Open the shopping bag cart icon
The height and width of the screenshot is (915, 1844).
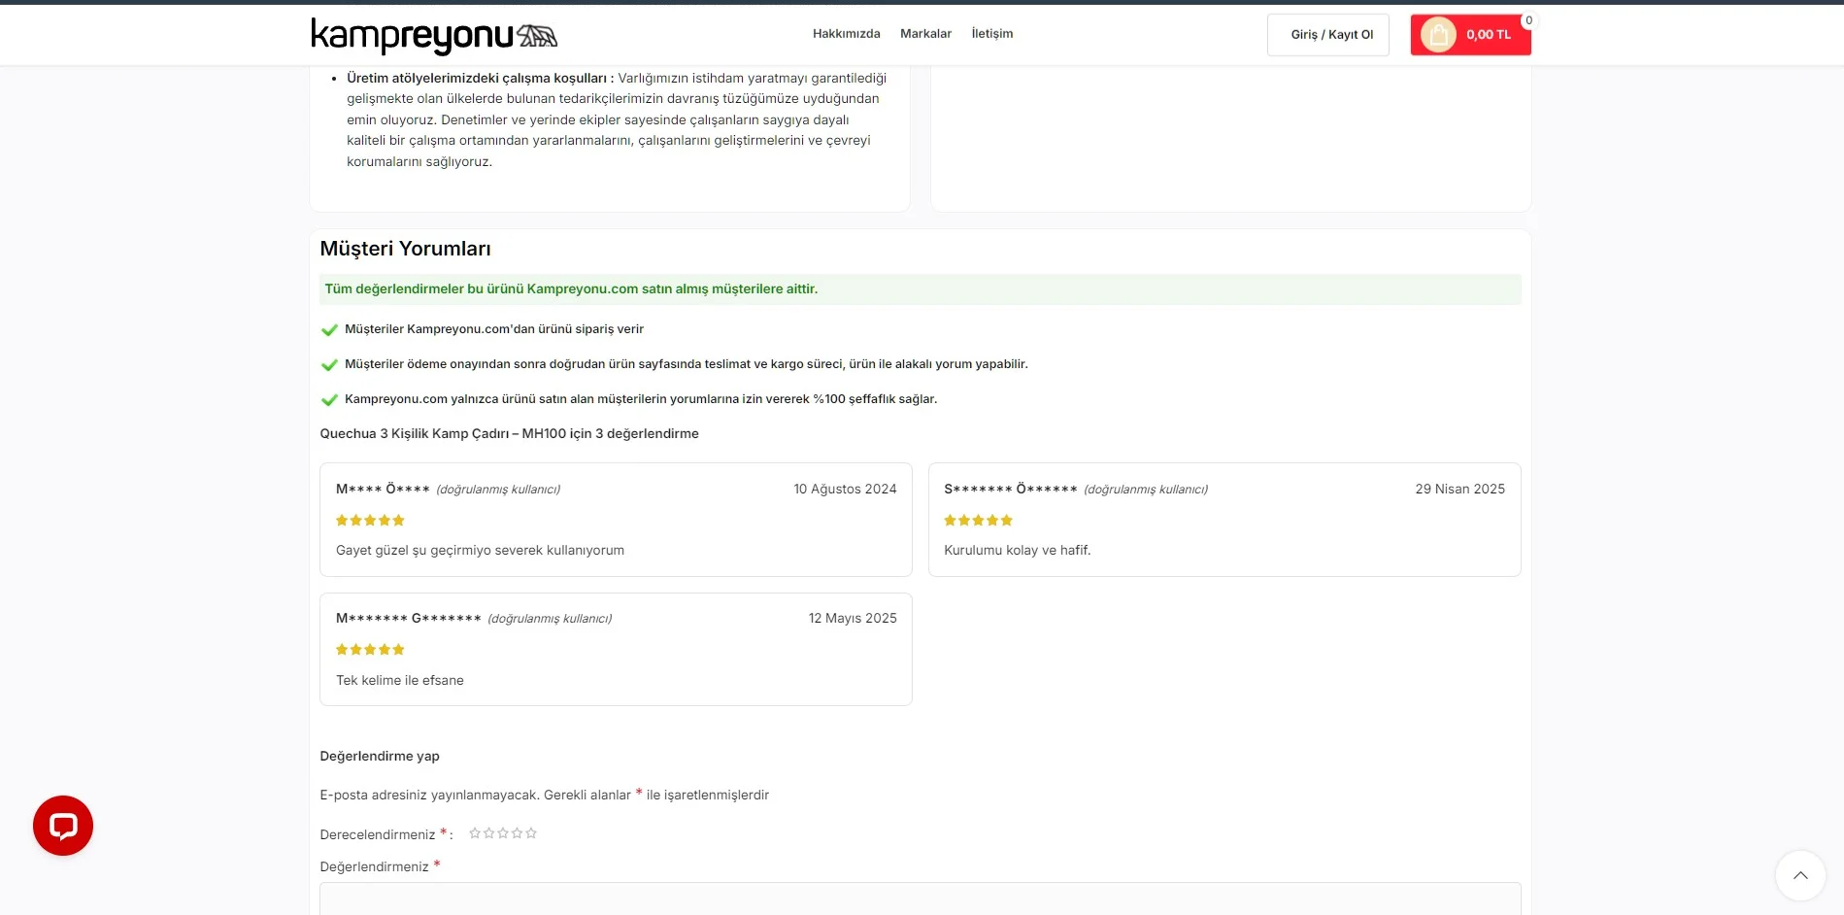pyautogui.click(x=1438, y=35)
